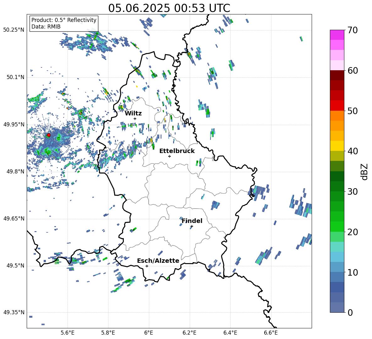The image size is (372, 339).
Task: Click the Wiltz station cross marker
Action: point(135,119)
